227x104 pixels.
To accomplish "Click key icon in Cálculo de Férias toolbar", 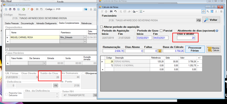I will (x=208, y=11).
